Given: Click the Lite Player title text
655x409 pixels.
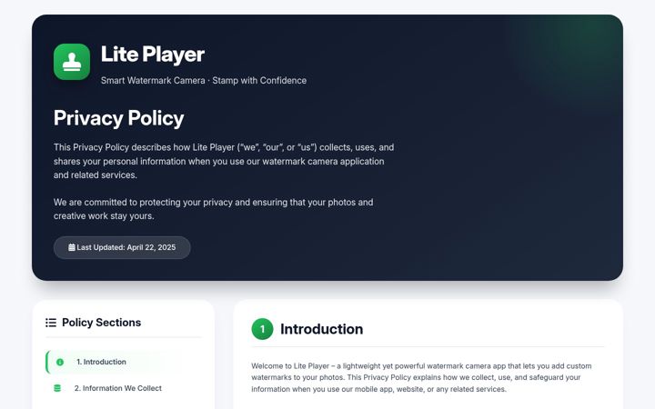Looking at the screenshot, I should coord(153,55).
